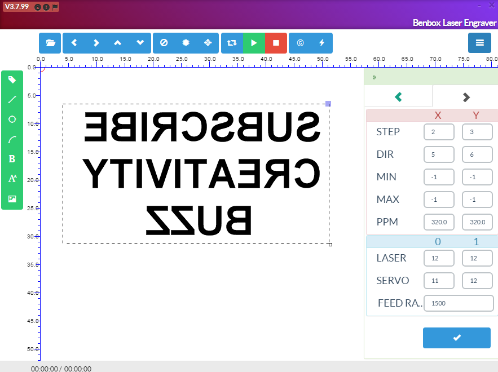Viewport: 498px width, 372px height.
Task: Click the V3.7.99 version label
Action: (x=17, y=7)
